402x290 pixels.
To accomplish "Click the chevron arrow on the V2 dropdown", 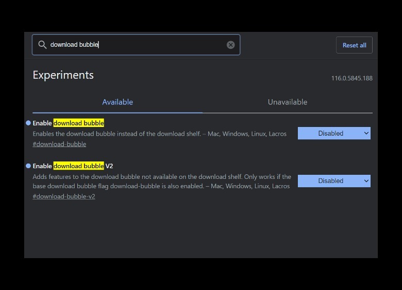I will [366, 181].
